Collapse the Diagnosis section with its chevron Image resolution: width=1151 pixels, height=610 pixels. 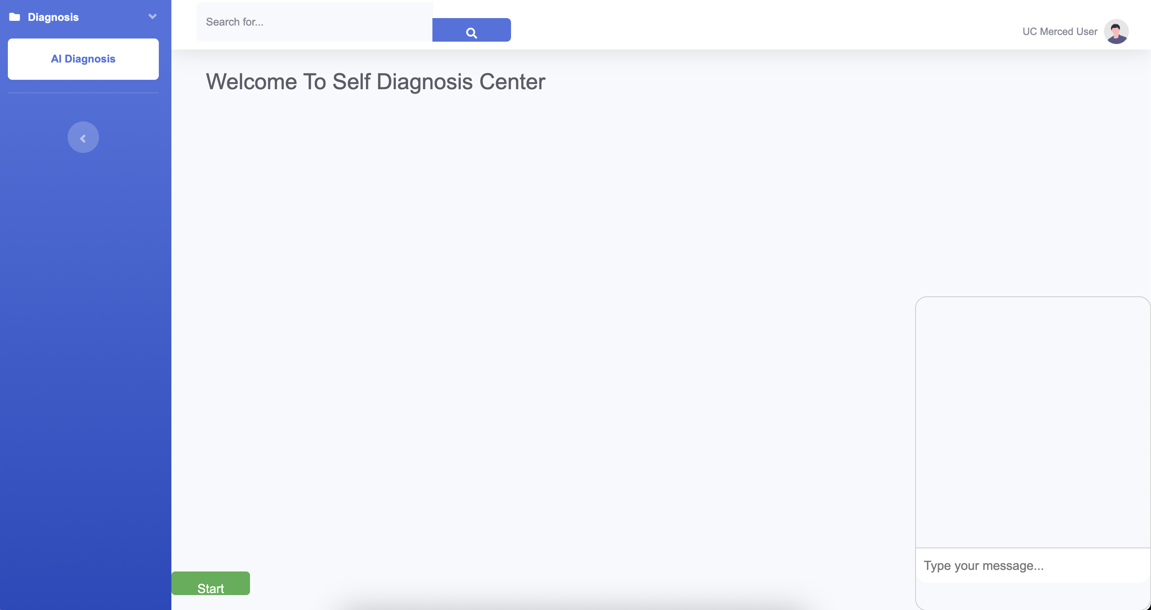tap(152, 17)
